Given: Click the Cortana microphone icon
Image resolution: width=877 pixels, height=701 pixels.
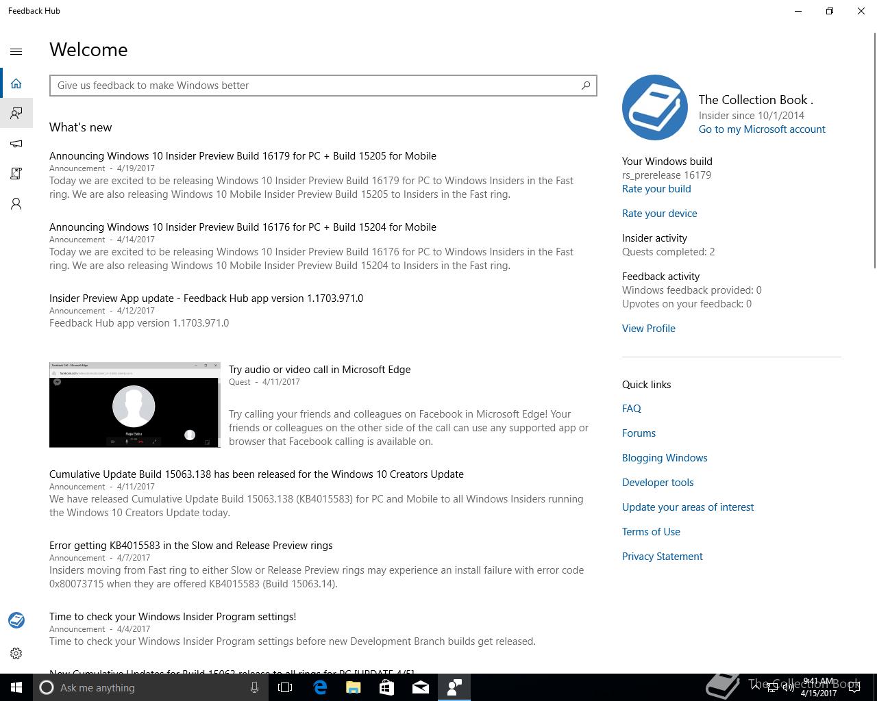Looking at the screenshot, I should (x=254, y=687).
